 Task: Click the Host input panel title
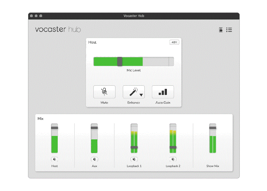coord(92,42)
